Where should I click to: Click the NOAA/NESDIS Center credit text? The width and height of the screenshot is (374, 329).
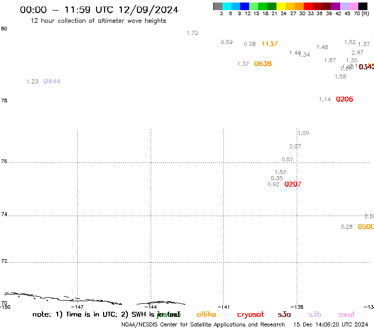click(x=203, y=325)
